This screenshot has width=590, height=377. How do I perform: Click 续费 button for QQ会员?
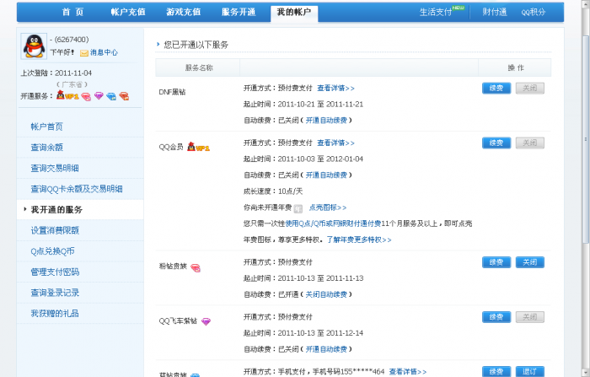pos(496,143)
